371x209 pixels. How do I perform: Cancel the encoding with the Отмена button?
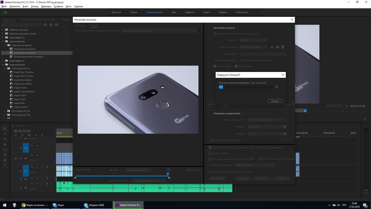pos(275,101)
